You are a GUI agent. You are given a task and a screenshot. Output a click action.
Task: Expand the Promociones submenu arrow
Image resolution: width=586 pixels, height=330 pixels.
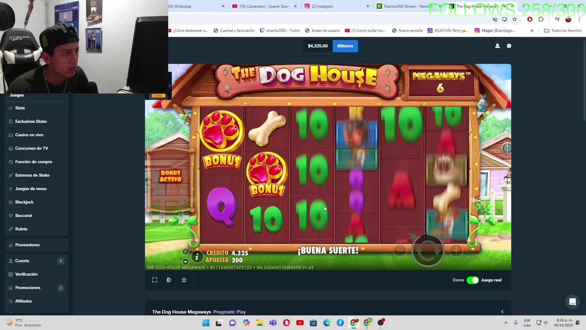(x=60, y=288)
